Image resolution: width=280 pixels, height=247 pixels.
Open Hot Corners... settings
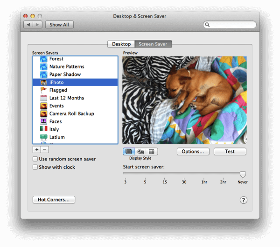54,200
